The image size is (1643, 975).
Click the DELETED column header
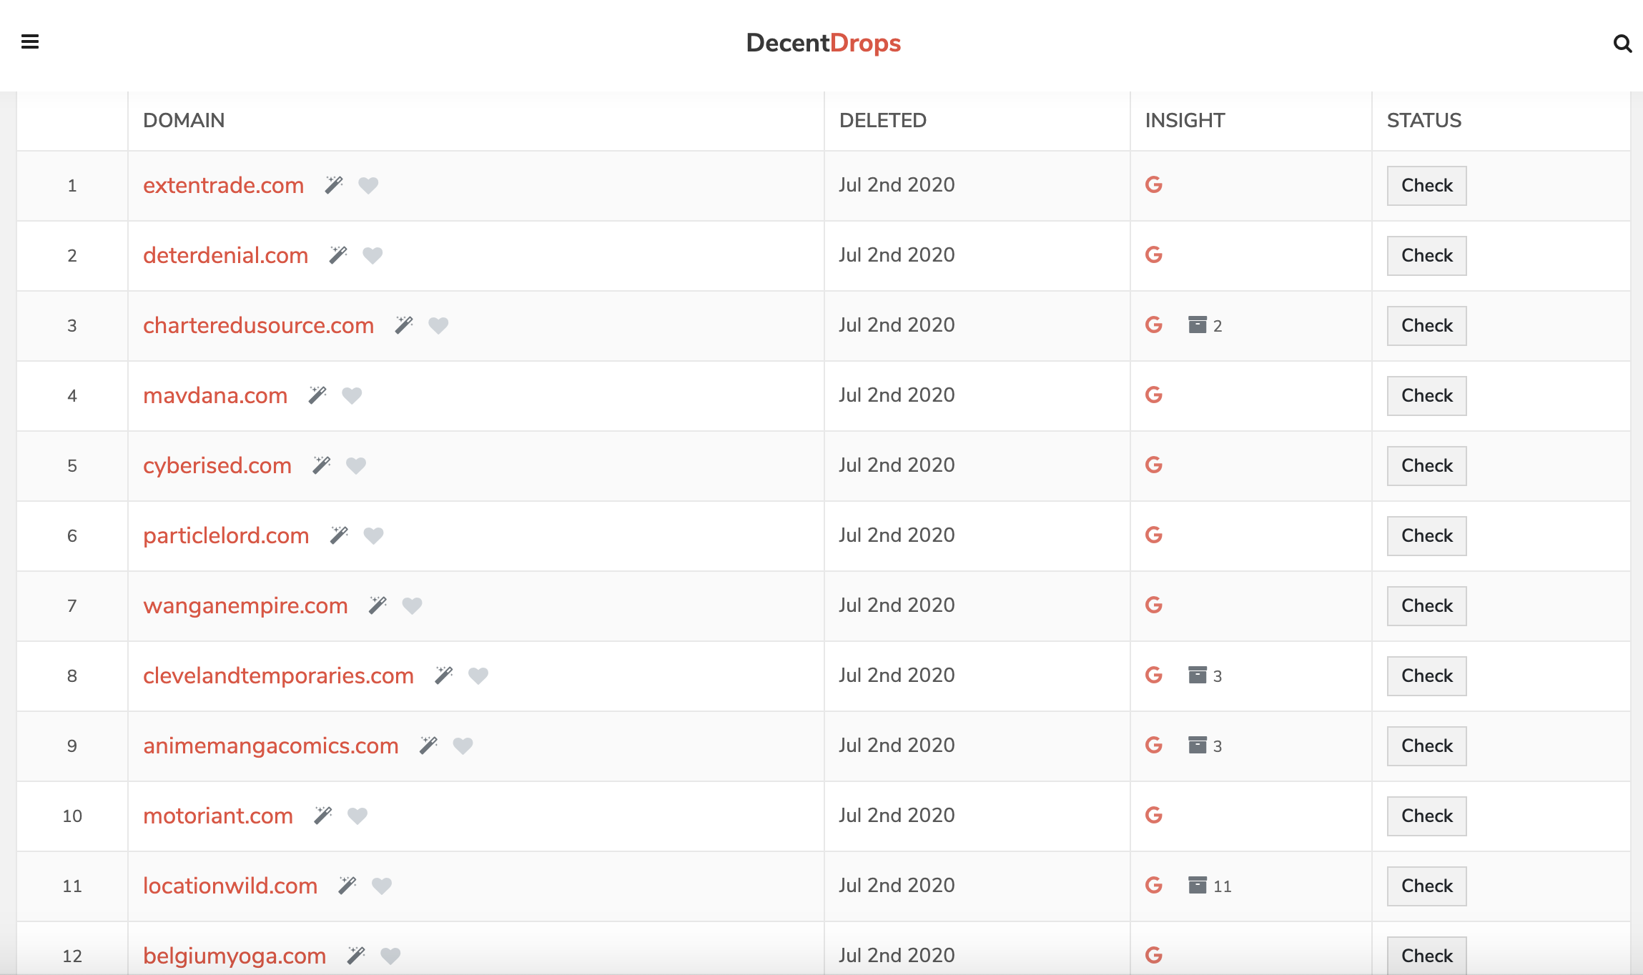(882, 120)
